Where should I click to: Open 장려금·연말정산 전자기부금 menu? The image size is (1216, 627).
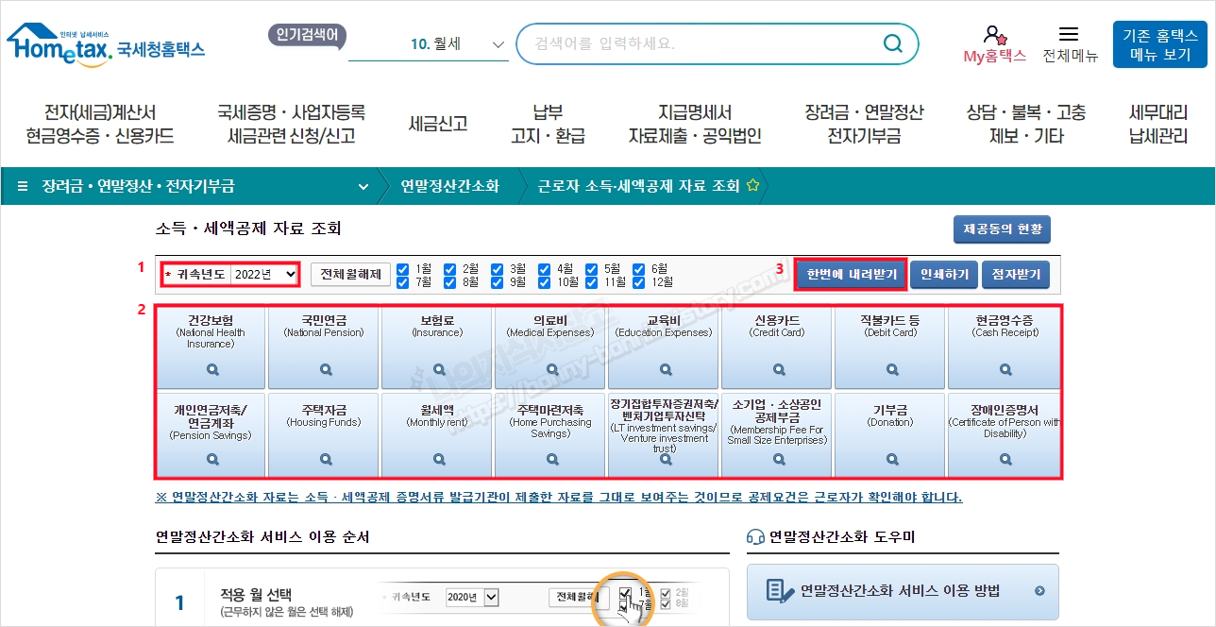864,124
